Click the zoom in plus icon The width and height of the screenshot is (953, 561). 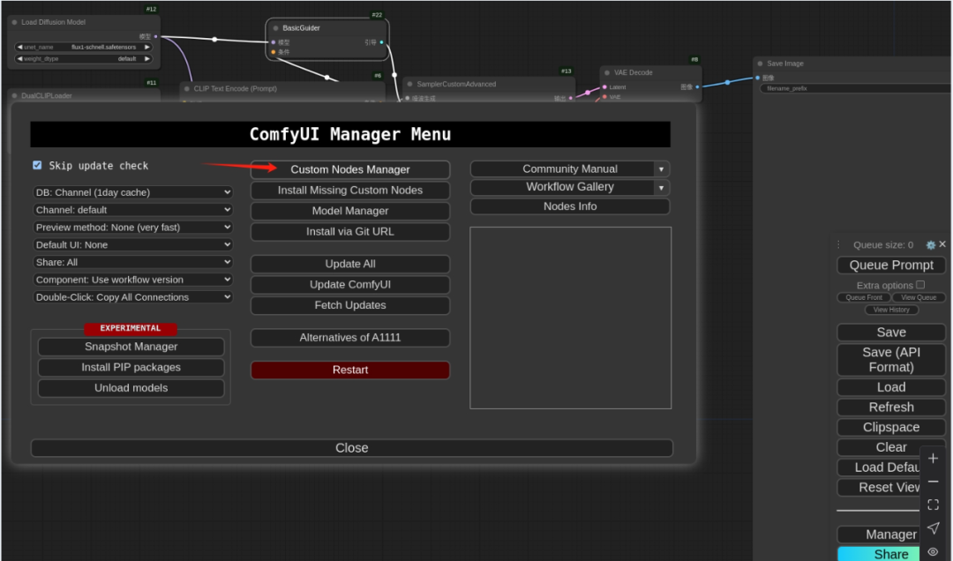933,459
